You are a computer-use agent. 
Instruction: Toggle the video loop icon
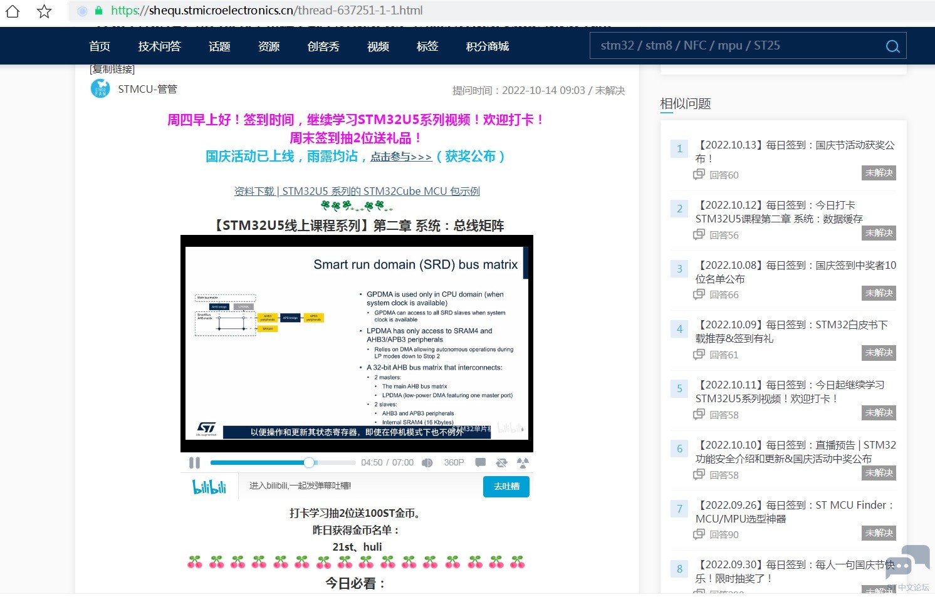coord(501,463)
